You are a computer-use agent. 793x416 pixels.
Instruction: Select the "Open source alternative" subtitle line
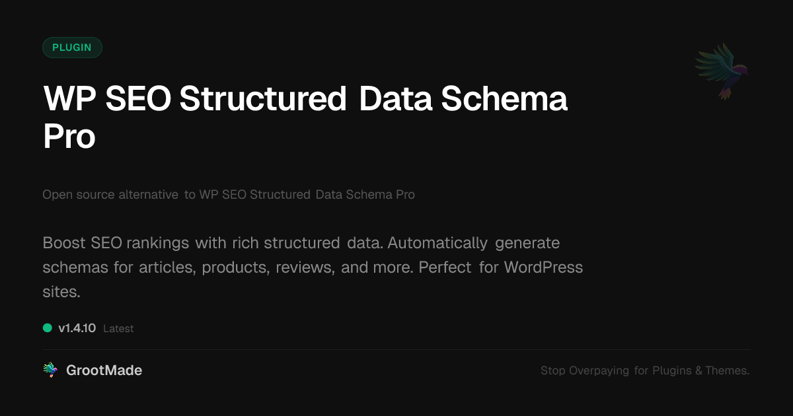coord(110,195)
